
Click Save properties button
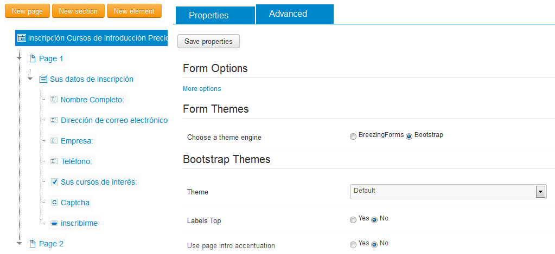click(x=208, y=41)
